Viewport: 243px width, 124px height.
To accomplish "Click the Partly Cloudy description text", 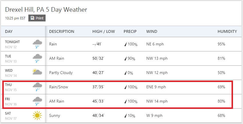I will point(61,73).
